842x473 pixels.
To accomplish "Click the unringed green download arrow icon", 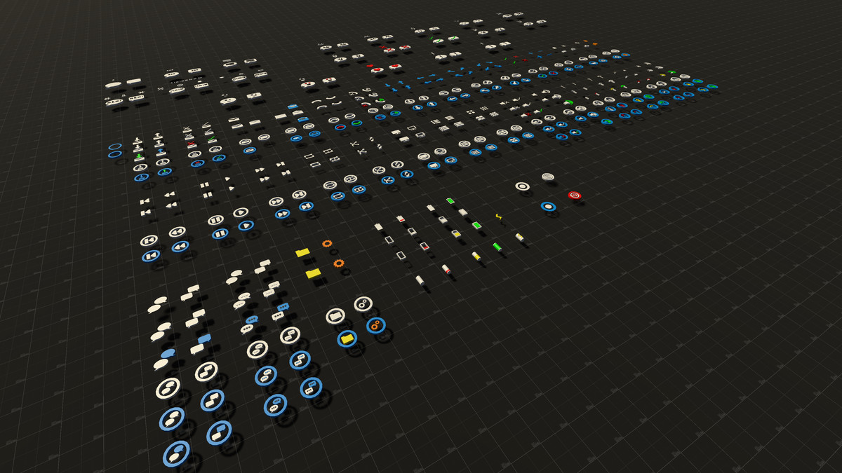I will coord(139,156).
